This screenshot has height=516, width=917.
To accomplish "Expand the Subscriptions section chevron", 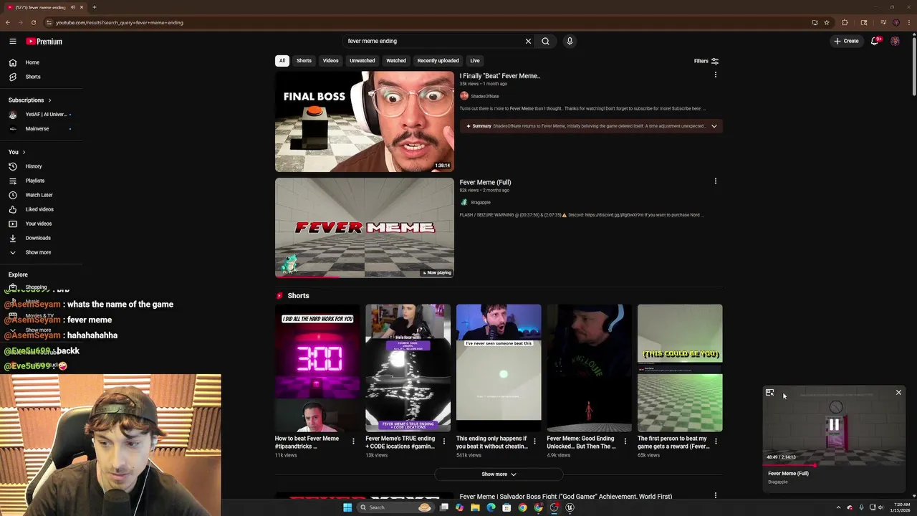I will coord(49,100).
